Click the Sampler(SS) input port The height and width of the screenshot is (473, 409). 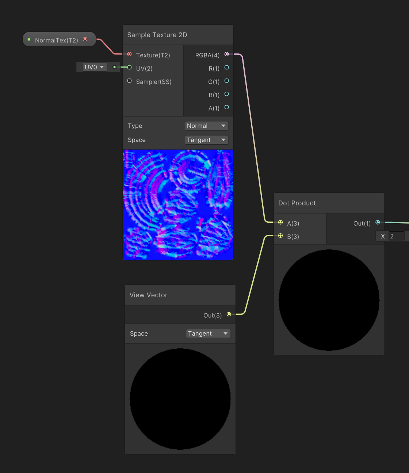coord(129,81)
